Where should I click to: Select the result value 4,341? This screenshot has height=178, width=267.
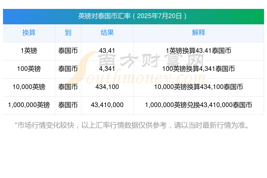(107, 69)
